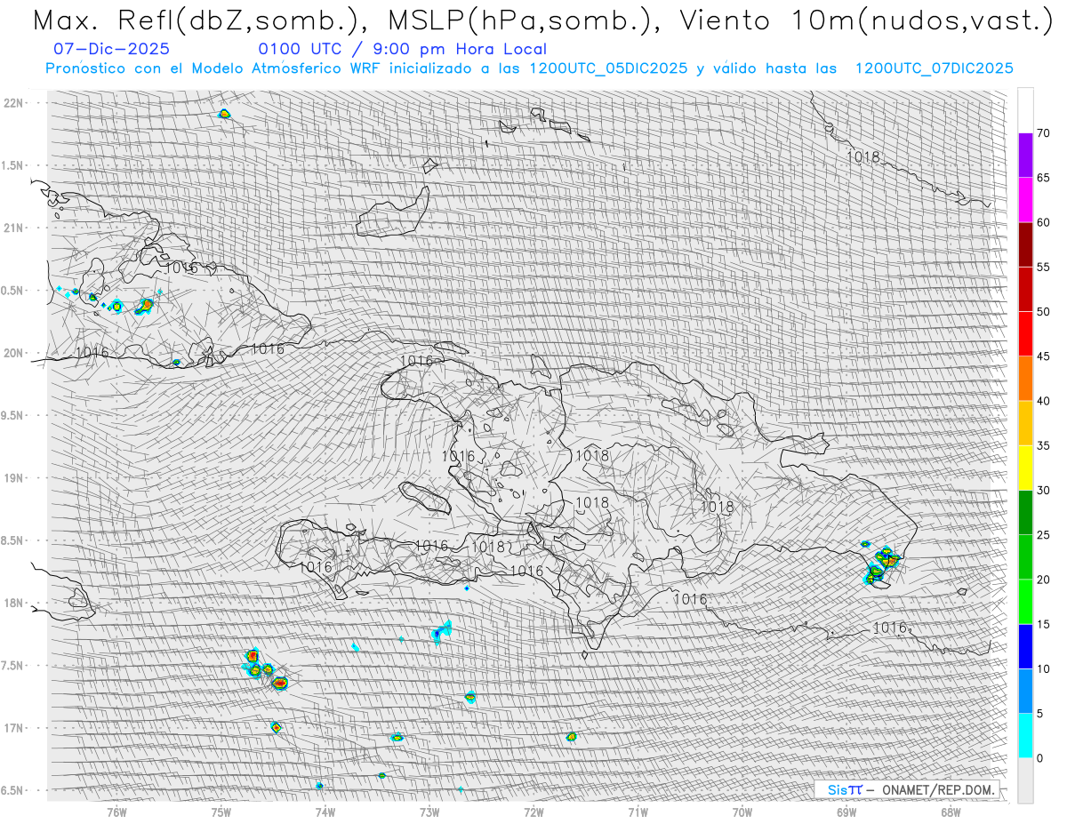Click the dark blue 10-15 dBZ segment

[1025, 646]
